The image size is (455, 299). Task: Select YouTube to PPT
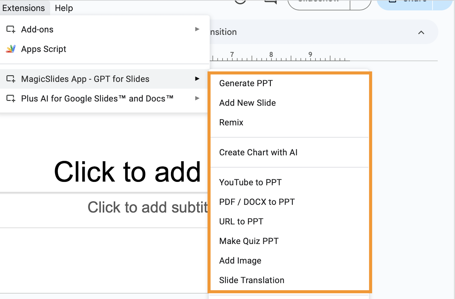[290, 182]
